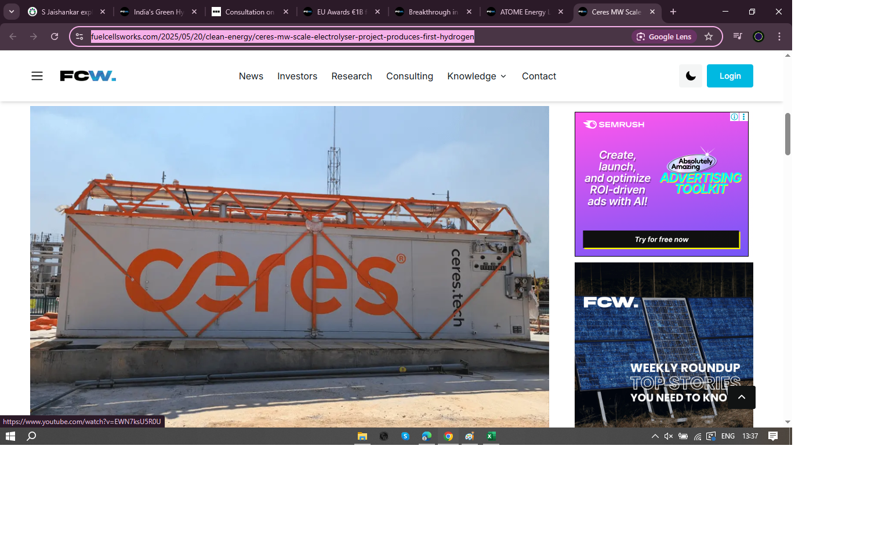This screenshot has width=871, height=548.
Task: Open Excel from taskbar
Action: coord(491,436)
